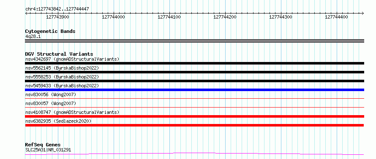The height and width of the screenshot is (159, 376).
Task: Select the Cytogenetic Bands track title
Action: click(x=50, y=31)
